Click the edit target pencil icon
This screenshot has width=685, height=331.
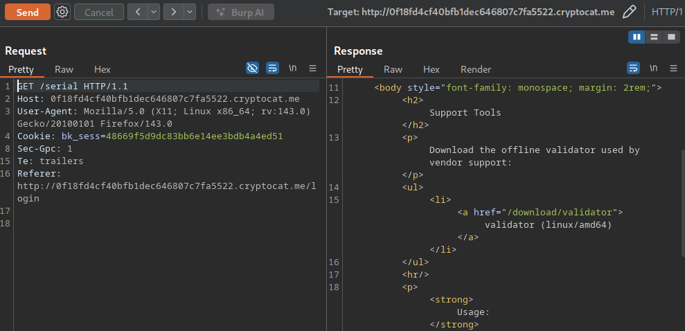629,12
